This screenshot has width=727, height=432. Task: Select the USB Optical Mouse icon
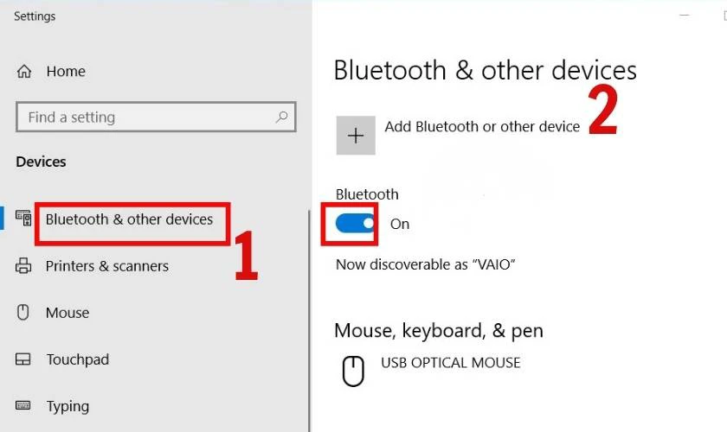coord(352,372)
